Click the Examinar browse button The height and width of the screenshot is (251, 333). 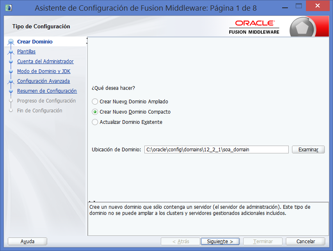(308, 150)
